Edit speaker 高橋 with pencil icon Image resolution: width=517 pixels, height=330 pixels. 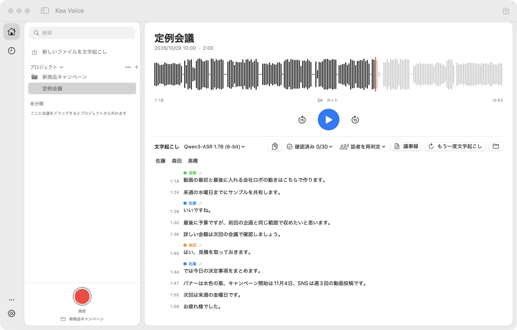(x=200, y=173)
